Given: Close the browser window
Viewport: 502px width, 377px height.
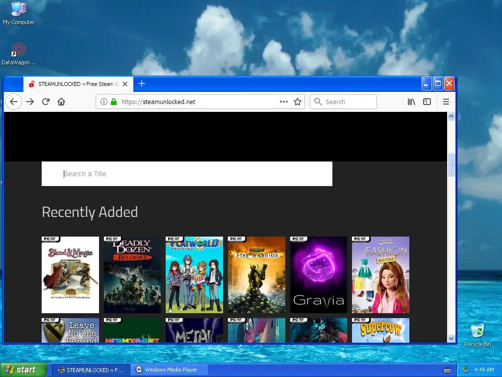Looking at the screenshot, I should click(449, 83).
